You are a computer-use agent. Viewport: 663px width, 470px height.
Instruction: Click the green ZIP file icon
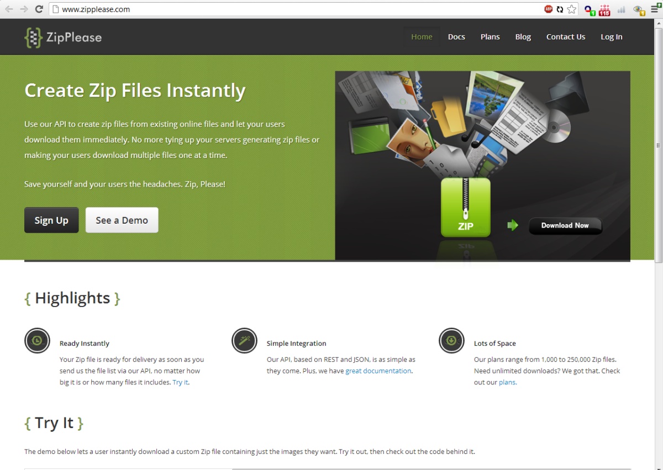(465, 207)
